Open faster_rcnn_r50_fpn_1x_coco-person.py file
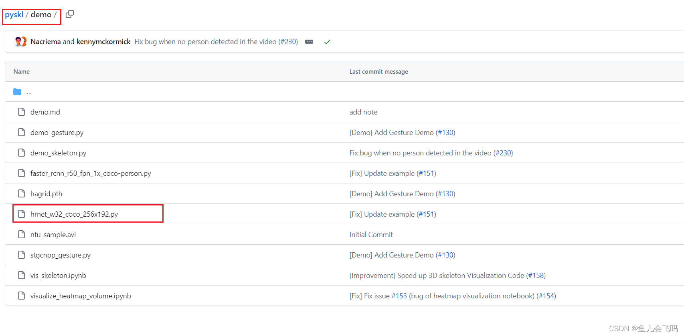This screenshot has height=336, width=684. [91, 173]
